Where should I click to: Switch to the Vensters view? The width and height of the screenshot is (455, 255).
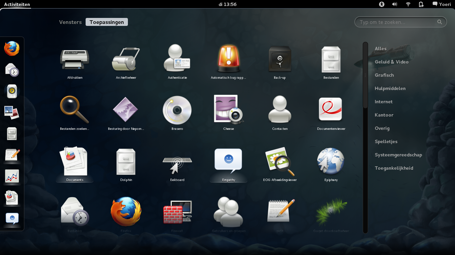coord(70,22)
